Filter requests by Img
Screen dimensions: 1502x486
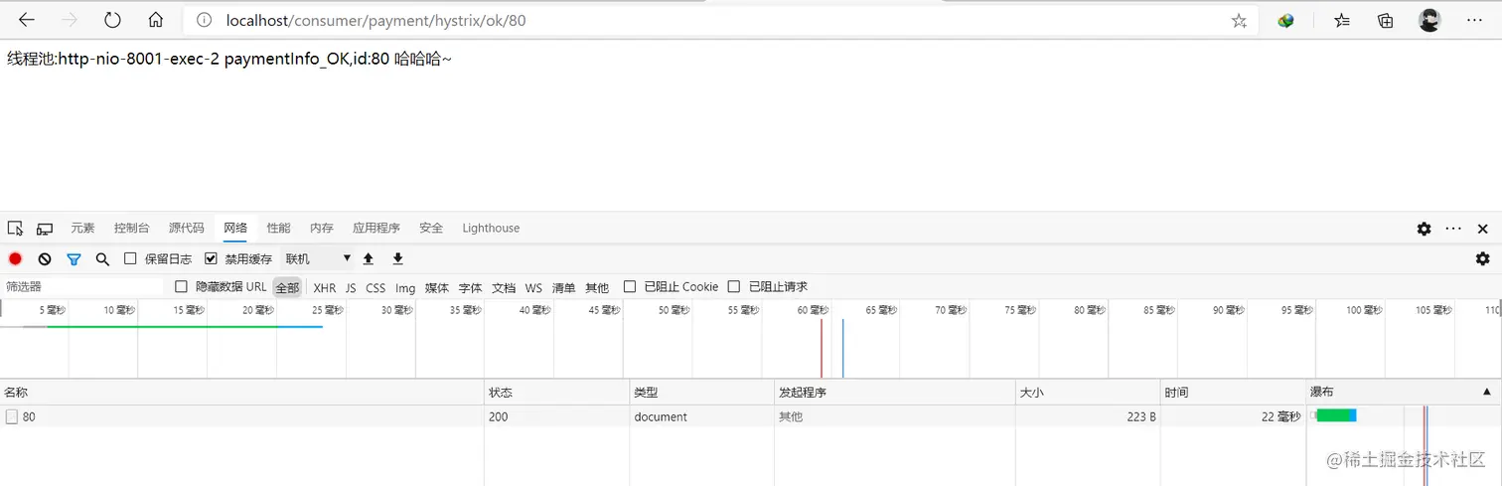pos(405,287)
